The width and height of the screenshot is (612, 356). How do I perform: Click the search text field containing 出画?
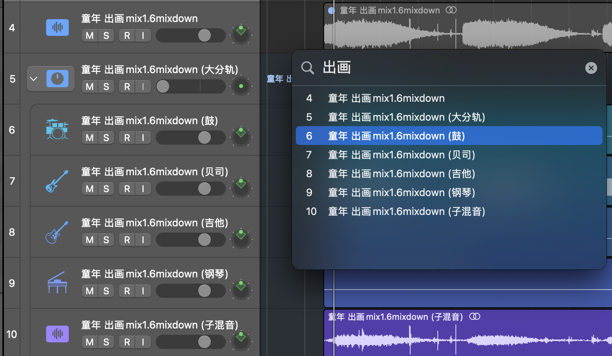(x=448, y=68)
